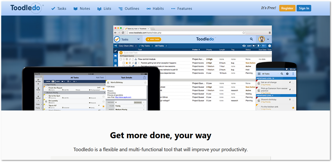Check the 'Finish the Report' checkbox

tap(46, 88)
